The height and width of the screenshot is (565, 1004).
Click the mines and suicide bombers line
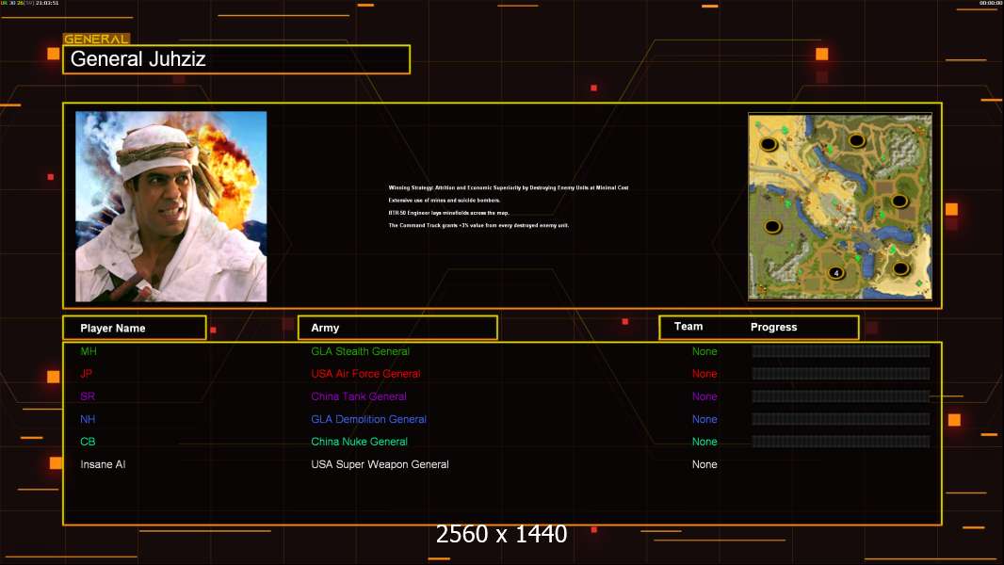(x=445, y=201)
